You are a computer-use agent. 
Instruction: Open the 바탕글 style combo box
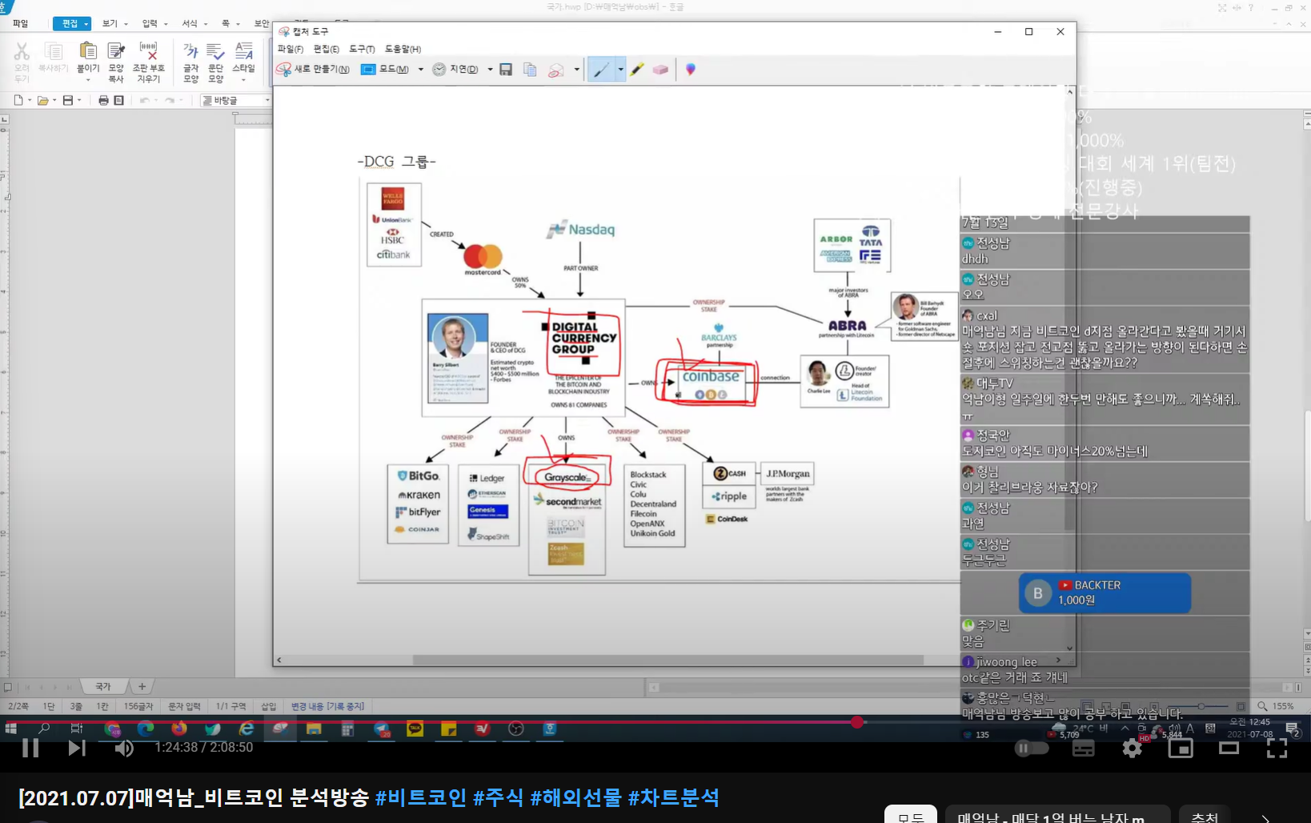(235, 100)
